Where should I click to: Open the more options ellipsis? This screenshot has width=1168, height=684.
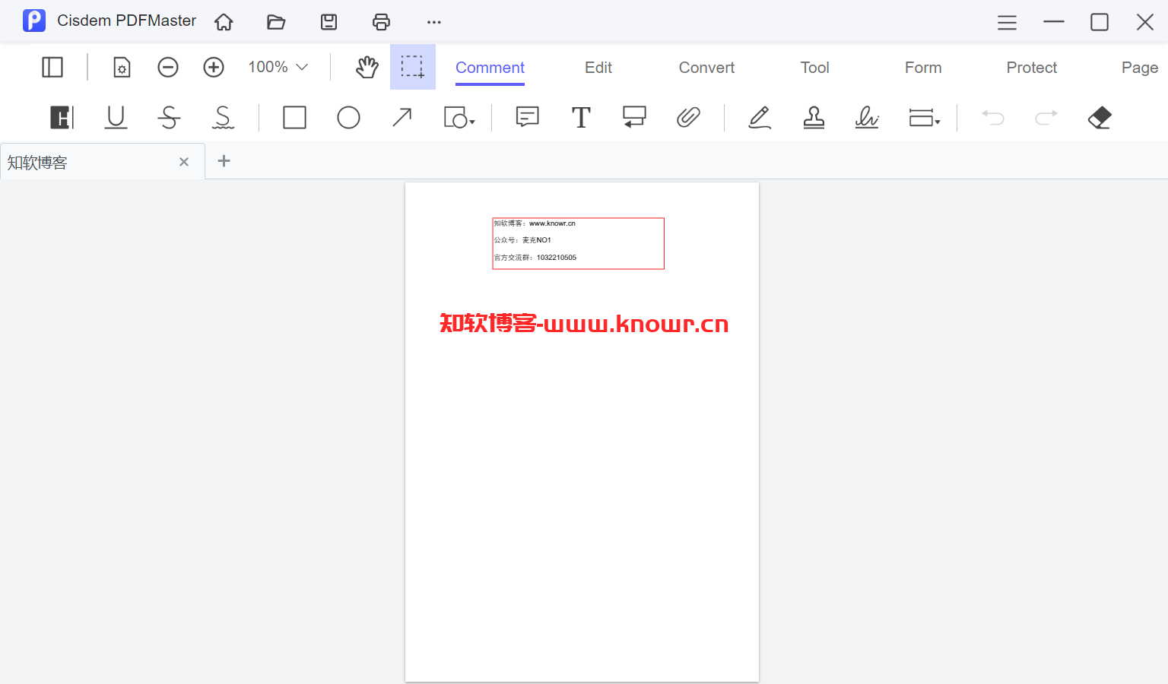click(434, 22)
